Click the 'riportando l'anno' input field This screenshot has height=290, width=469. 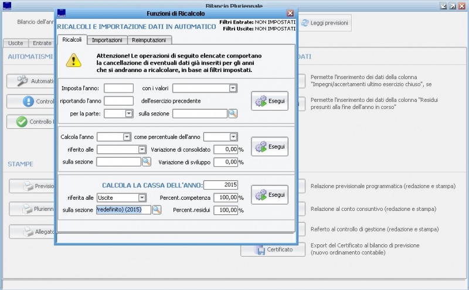pyautogui.click(x=119, y=101)
